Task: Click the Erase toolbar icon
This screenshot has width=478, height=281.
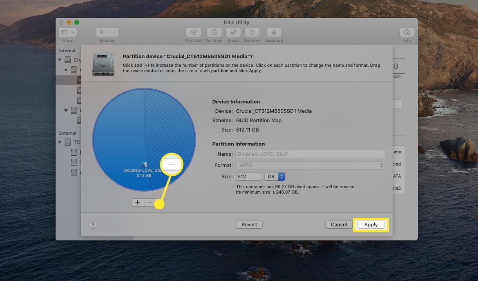Action: tap(233, 33)
